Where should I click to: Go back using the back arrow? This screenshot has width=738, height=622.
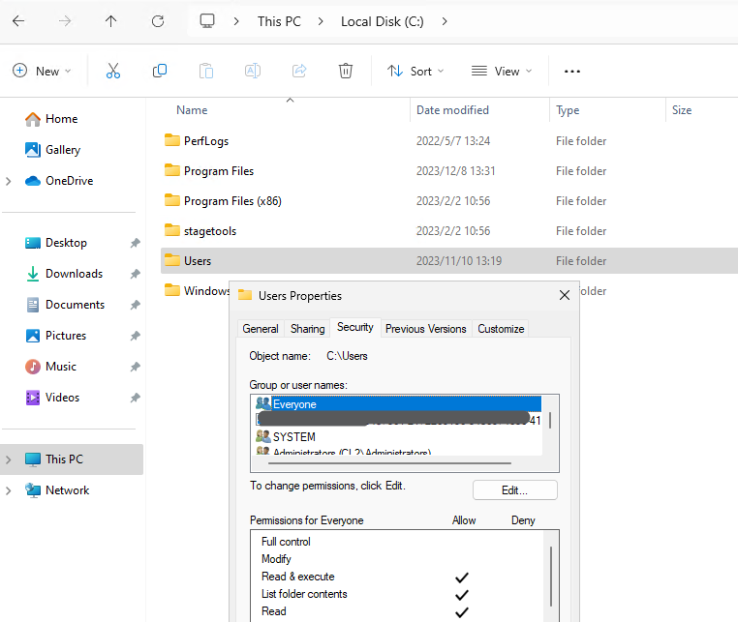18,21
